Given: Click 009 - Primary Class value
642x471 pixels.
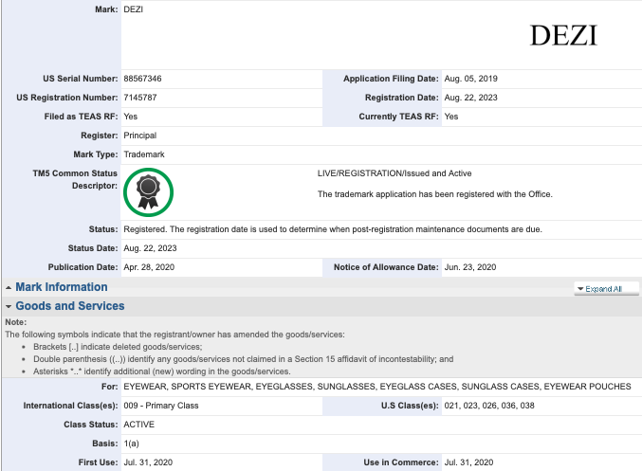Looking at the screenshot, I should pos(161,406).
